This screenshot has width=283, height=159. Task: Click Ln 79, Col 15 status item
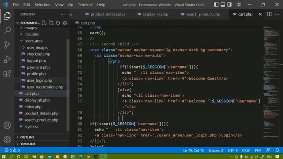tap(193, 150)
